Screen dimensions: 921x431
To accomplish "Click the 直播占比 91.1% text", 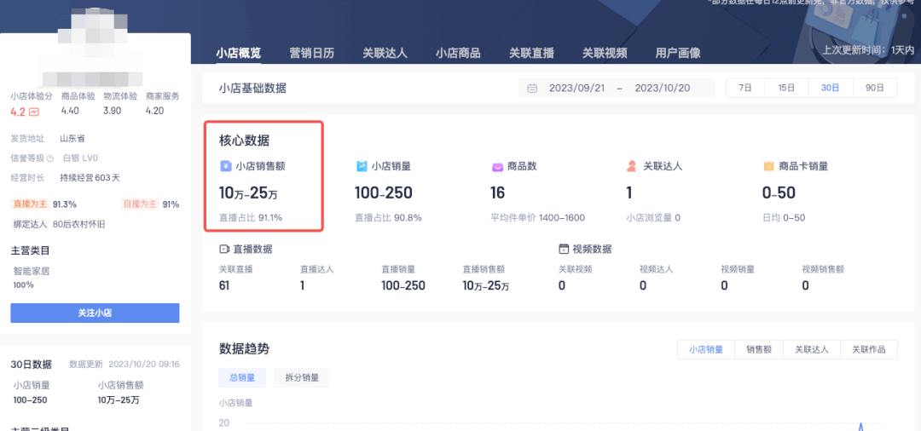I will point(251,217).
